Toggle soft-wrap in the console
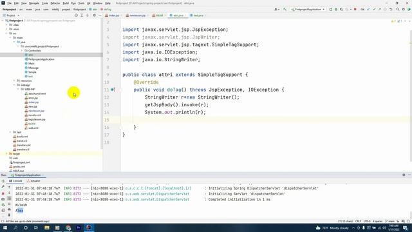The image size is (412, 232). [x=9, y=198]
